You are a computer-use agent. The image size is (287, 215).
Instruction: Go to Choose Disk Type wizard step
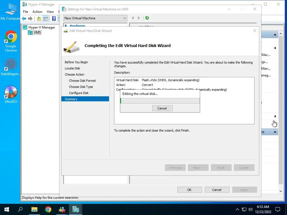click(81, 87)
